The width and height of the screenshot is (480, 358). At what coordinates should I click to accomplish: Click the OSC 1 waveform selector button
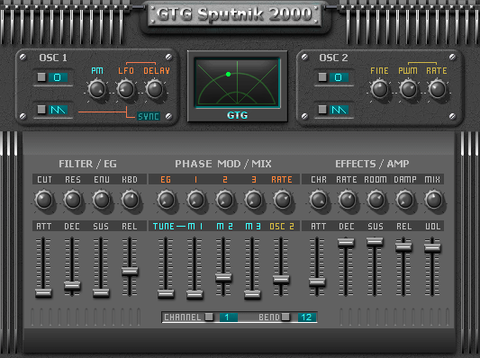point(41,110)
